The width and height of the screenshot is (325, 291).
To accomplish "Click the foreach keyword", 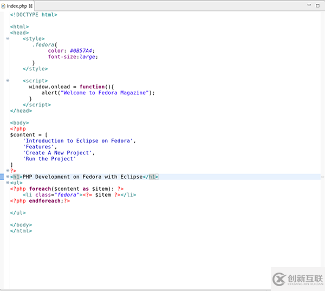I will (x=40, y=189).
